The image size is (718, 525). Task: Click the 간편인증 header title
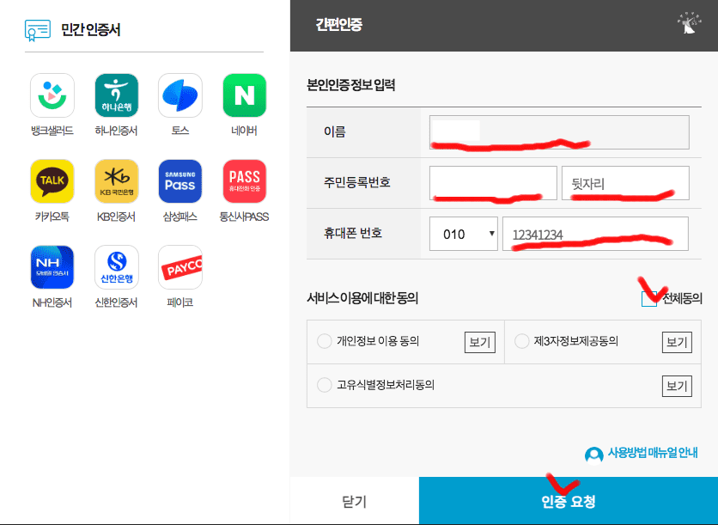click(x=339, y=24)
